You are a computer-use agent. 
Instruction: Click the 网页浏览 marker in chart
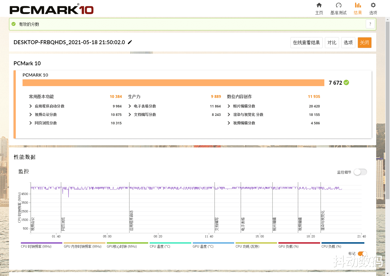(x=63, y=224)
